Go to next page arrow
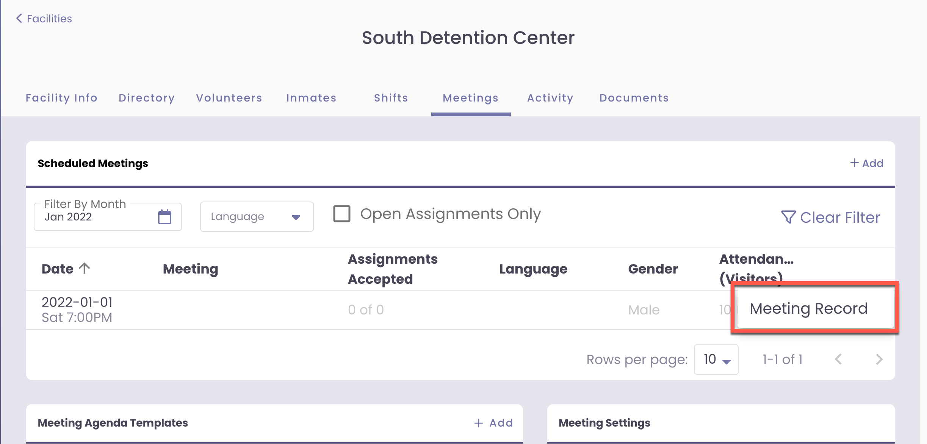This screenshot has height=444, width=927. (x=879, y=359)
